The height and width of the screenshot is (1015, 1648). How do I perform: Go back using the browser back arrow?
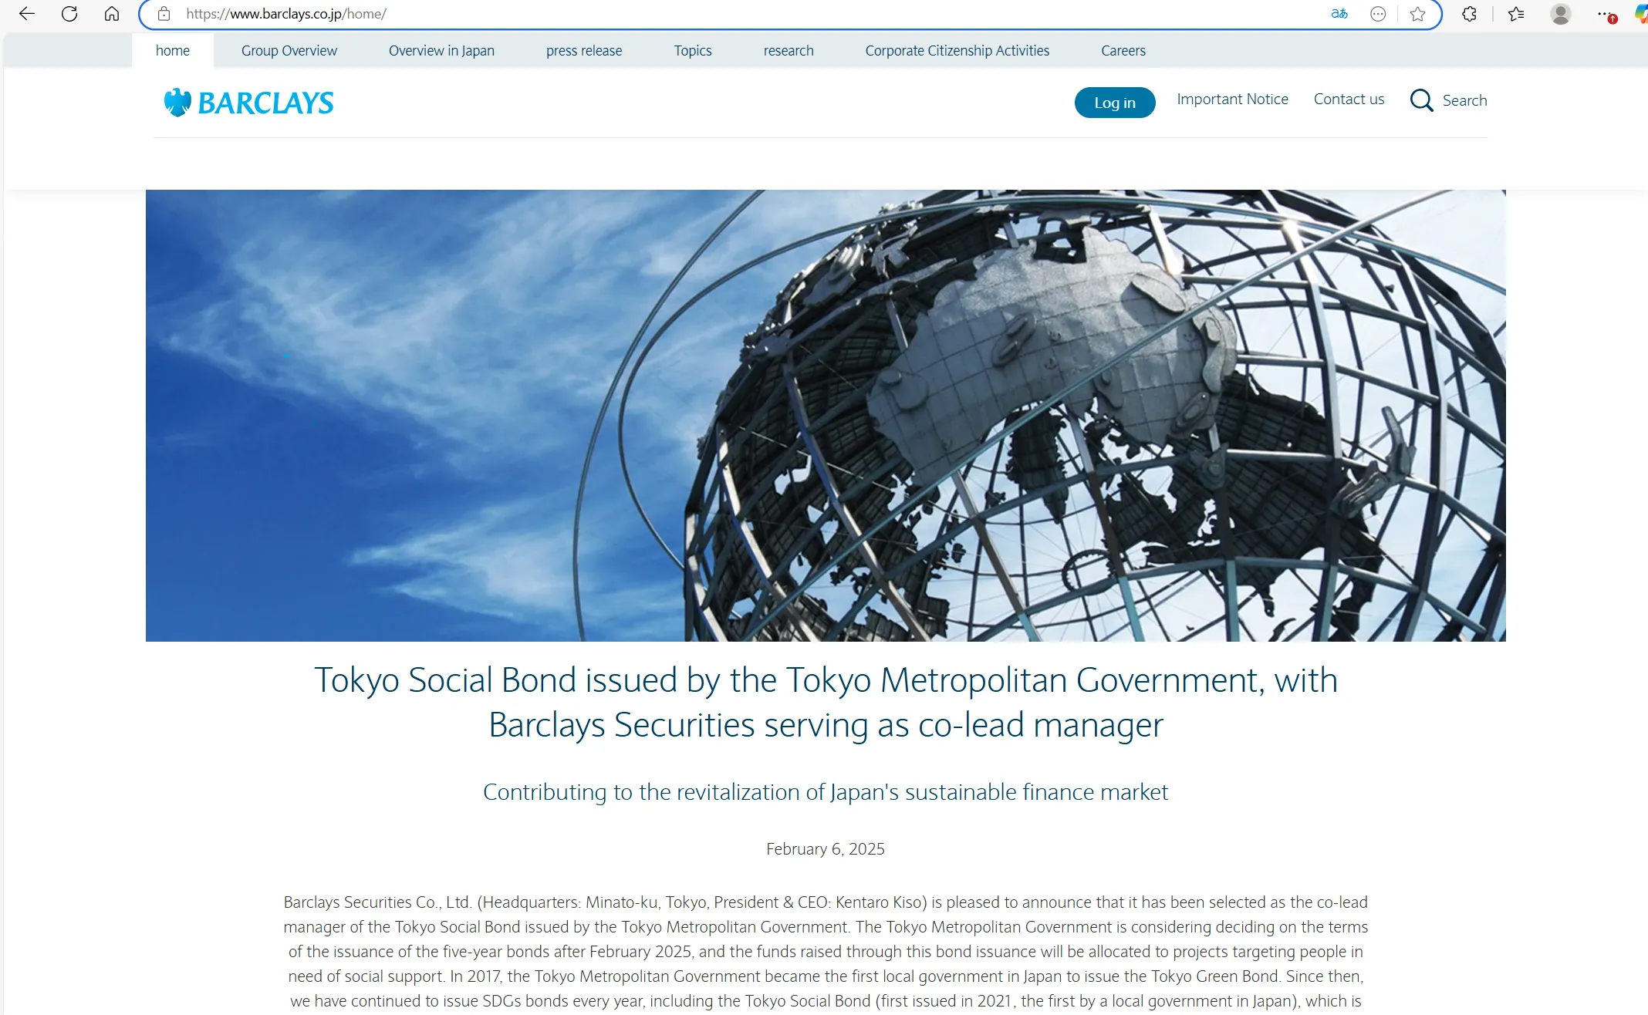27,14
